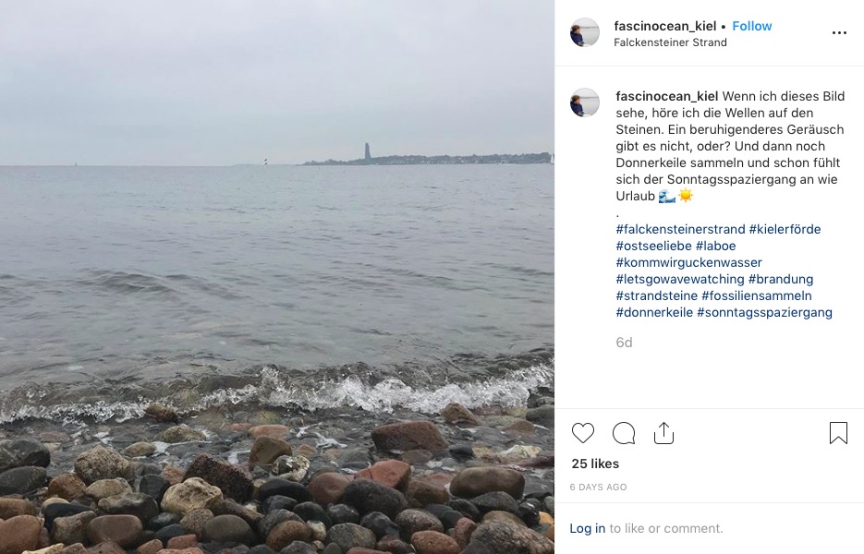Click the beach photo of the post
Image resolution: width=864 pixels, height=554 pixels.
[x=277, y=277]
